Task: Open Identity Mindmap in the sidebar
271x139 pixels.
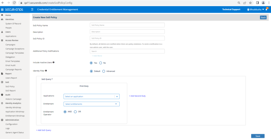Action: [13, 107]
